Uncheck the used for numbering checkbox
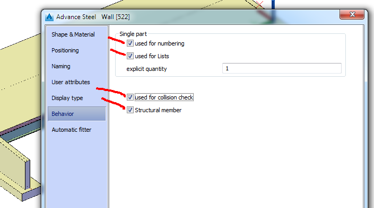 130,43
